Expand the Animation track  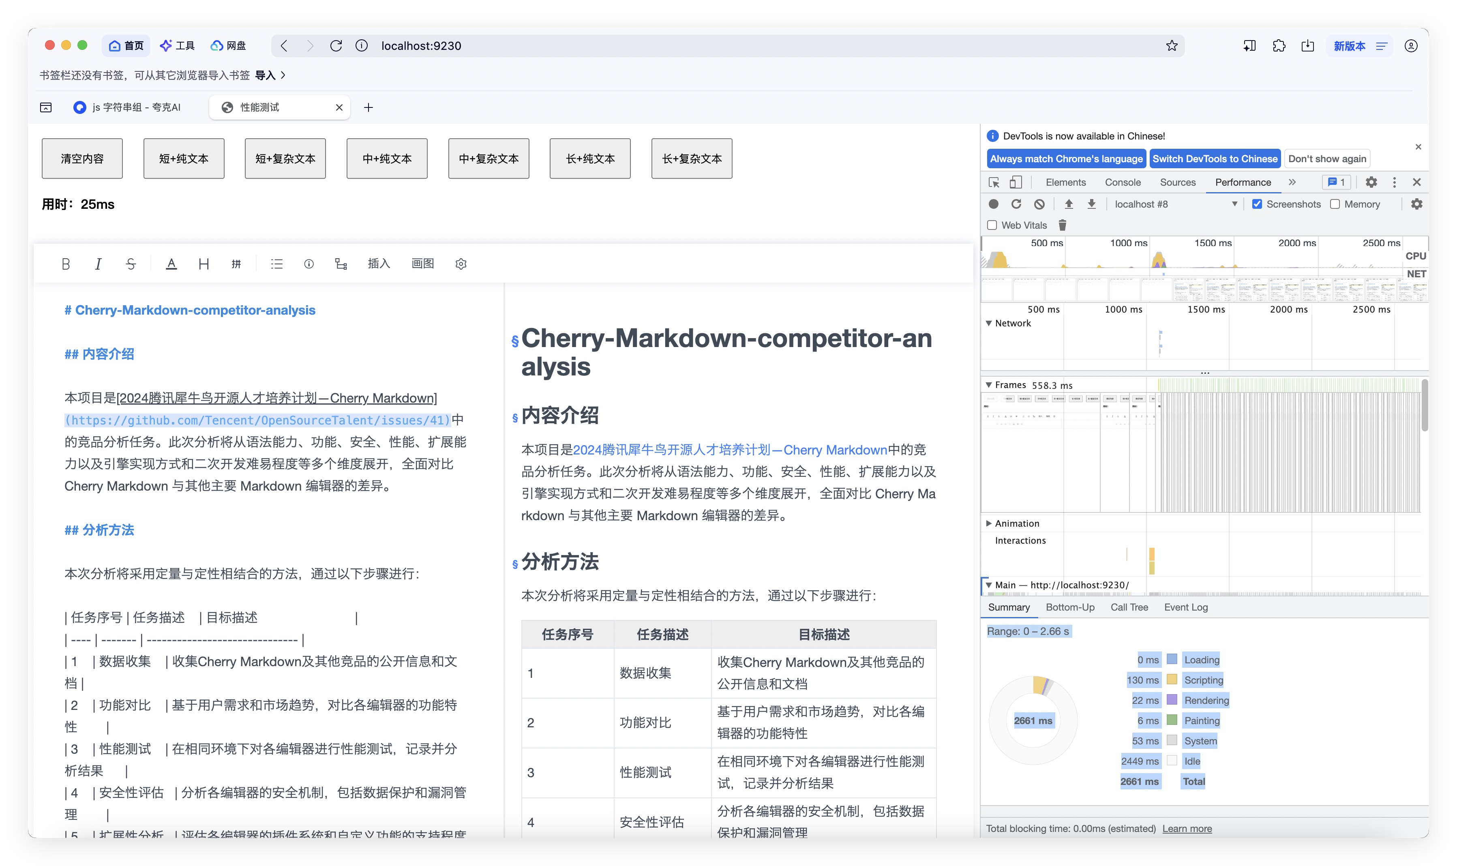[x=988, y=523]
